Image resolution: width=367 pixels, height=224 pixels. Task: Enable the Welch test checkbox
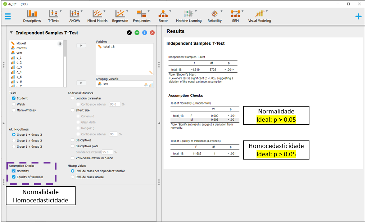pyautogui.click(x=14, y=104)
